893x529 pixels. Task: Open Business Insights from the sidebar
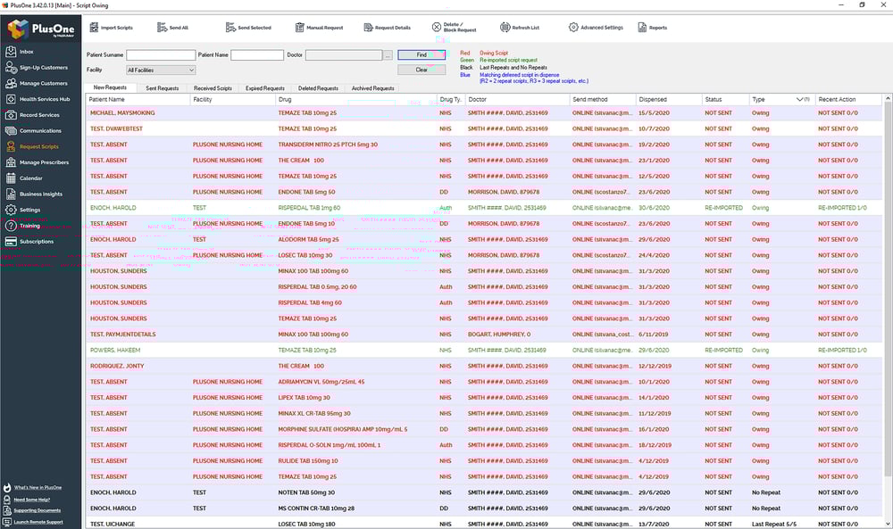[41, 194]
